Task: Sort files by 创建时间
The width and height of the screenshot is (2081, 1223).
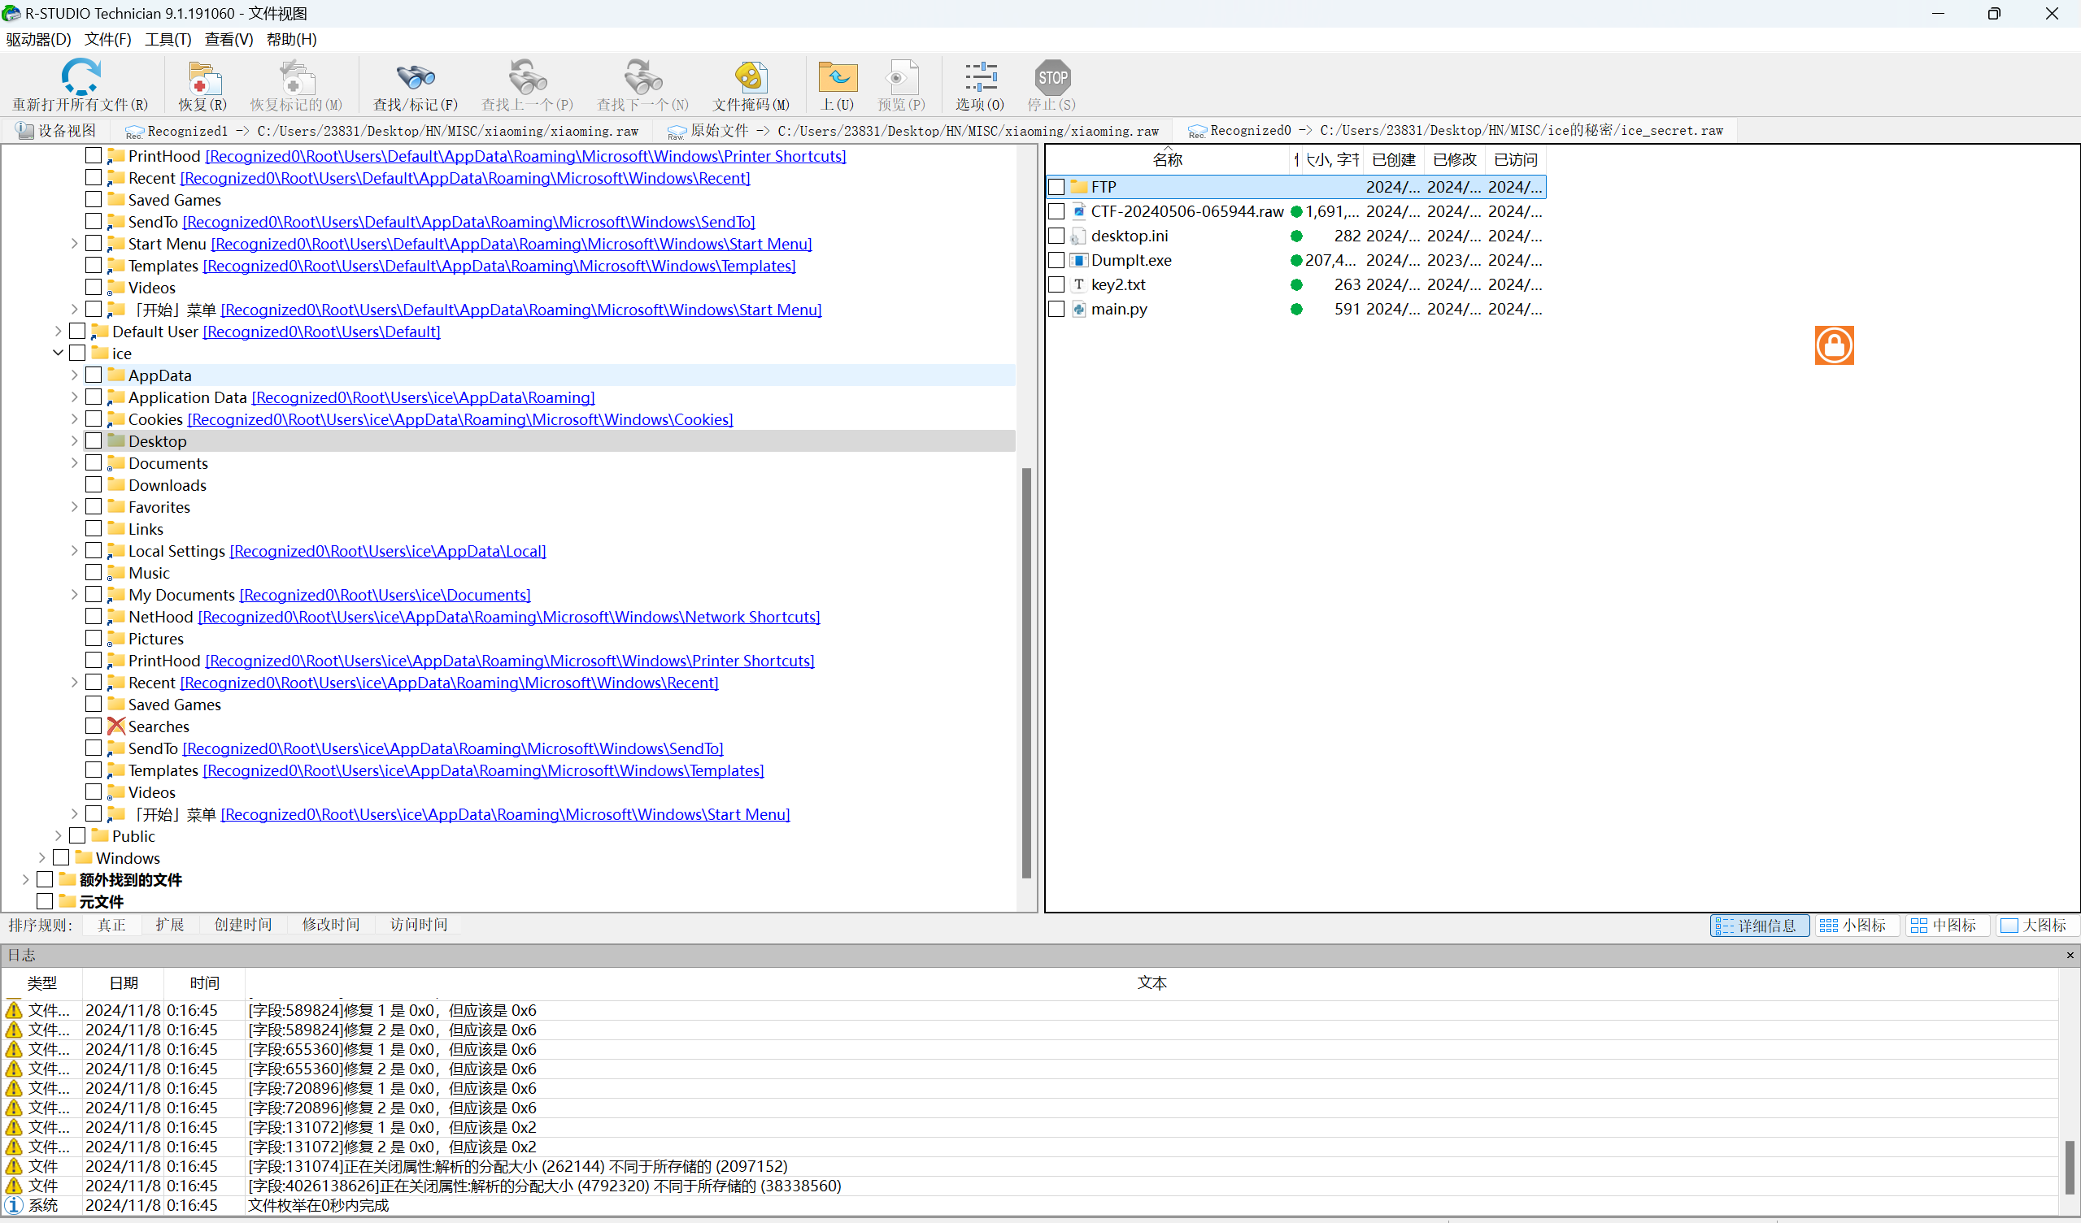Action: pos(243,924)
